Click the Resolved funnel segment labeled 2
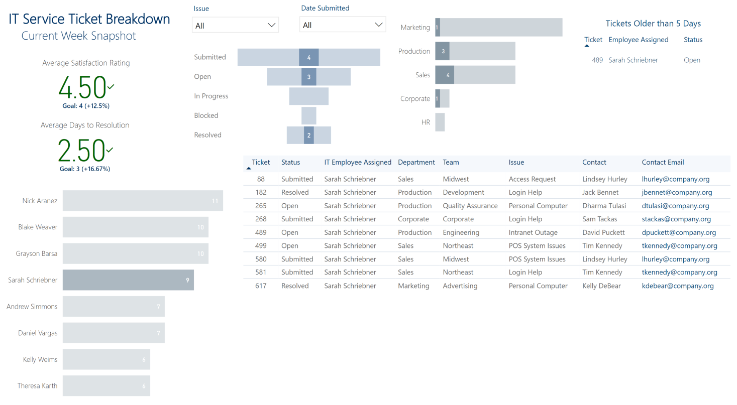This screenshot has height=405, width=737. (x=309, y=135)
